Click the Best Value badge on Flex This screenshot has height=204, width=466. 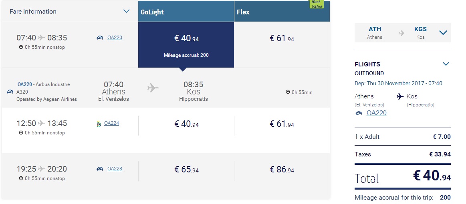click(317, 4)
